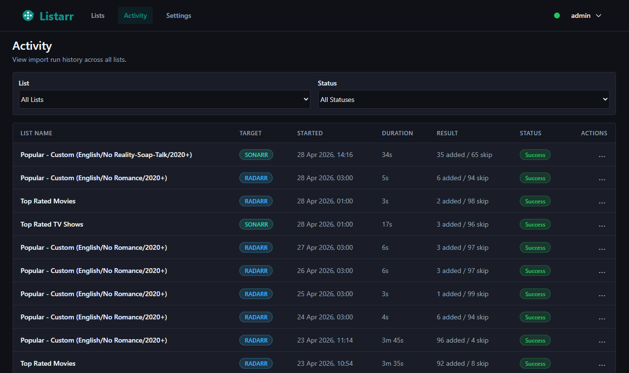Open actions menu for Top Rated Movies 28 Apr
Viewport: 629px width, 373px height.
click(602, 202)
